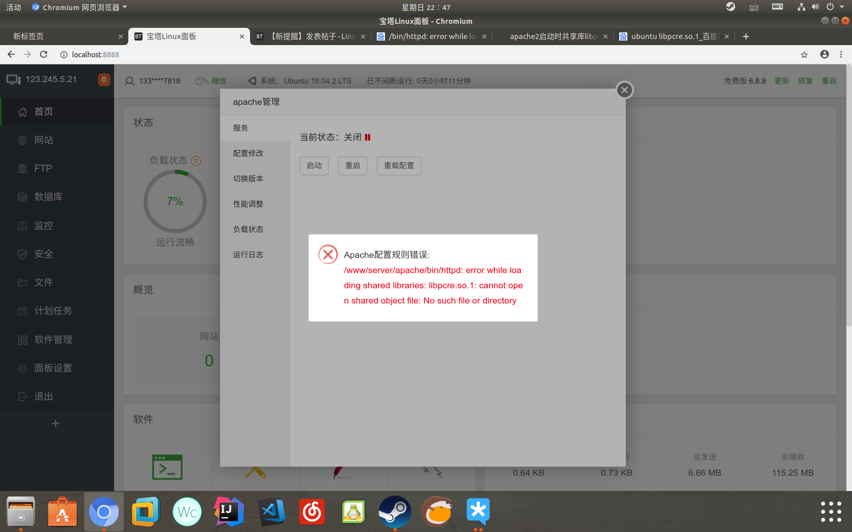Click the 修复 link in the header
Screen dimensions: 852x532
coord(805,81)
